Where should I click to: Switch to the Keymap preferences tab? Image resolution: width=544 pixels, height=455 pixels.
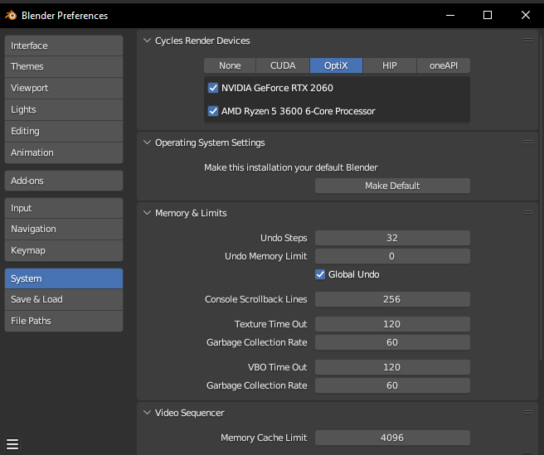tap(64, 250)
